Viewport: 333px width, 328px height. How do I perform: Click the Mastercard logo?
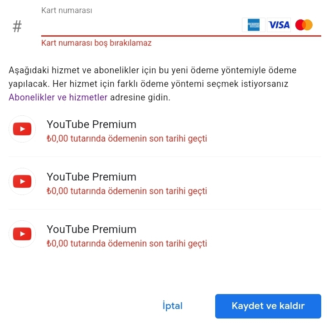click(304, 25)
